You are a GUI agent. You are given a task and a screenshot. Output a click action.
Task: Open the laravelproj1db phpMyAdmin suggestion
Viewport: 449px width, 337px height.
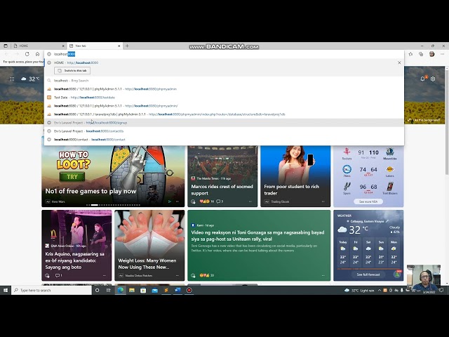(x=224, y=114)
